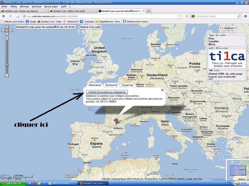Pan the map right with the arrow button
The width and height of the screenshot is (249, 186).
point(11,30)
